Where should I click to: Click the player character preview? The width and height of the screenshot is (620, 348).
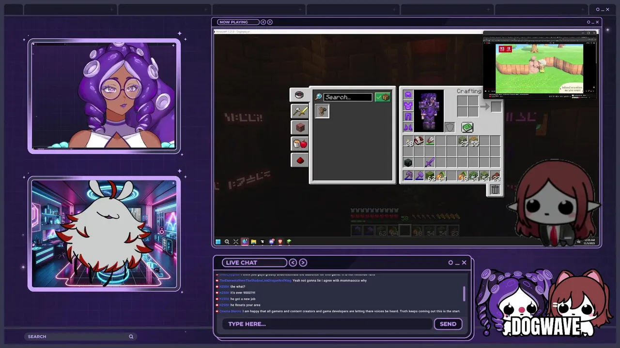(x=429, y=111)
